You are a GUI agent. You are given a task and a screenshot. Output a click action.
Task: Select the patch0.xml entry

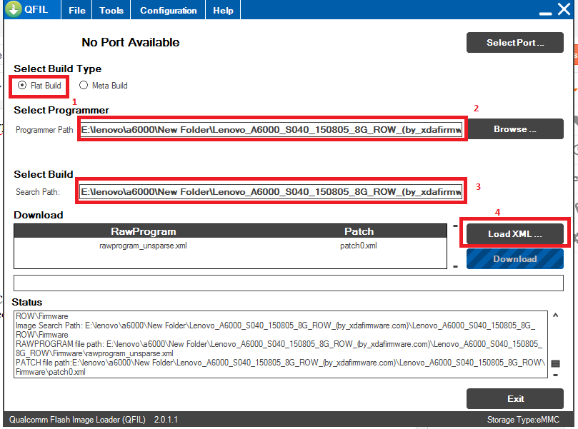pos(359,245)
